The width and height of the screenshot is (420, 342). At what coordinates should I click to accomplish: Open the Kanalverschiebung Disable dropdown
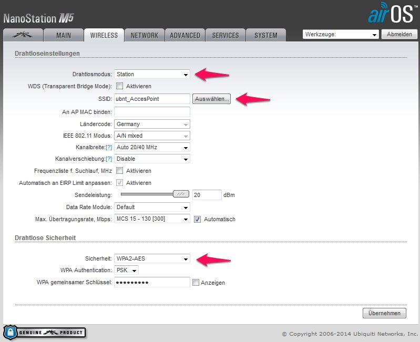pos(152,159)
